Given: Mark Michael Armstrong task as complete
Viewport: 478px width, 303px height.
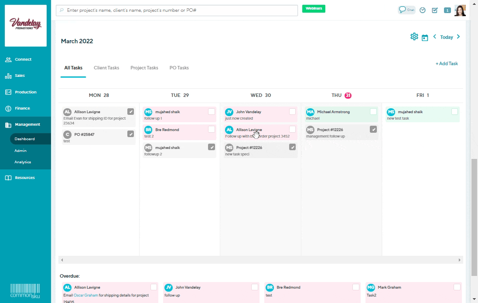Looking at the screenshot, I should 373,112.
